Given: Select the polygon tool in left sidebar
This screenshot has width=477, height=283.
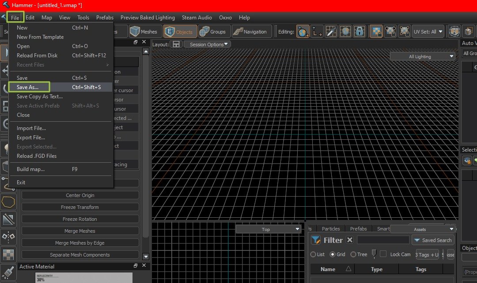Looking at the screenshot, I should tap(8, 202).
